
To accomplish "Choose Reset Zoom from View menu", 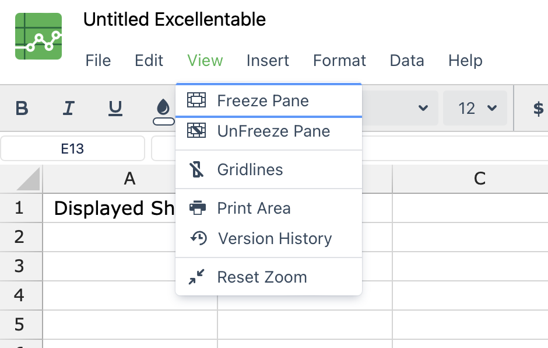I will point(268,277).
